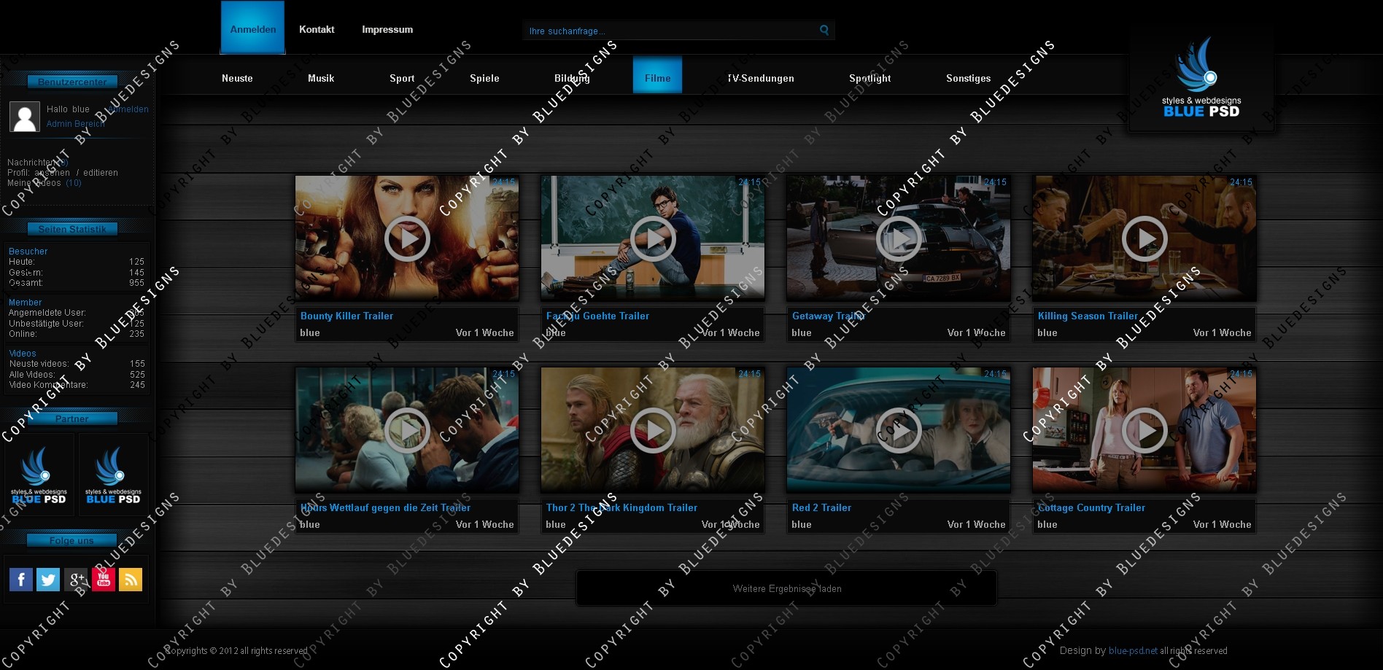The height and width of the screenshot is (670, 1383).
Task: Visit the blue-psd.net footer link
Action: (x=1133, y=650)
